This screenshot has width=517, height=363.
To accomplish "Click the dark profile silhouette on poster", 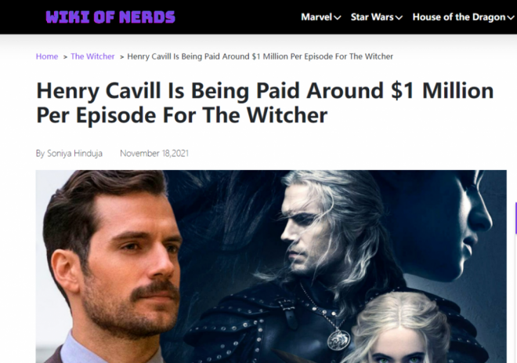I will click(465, 231).
